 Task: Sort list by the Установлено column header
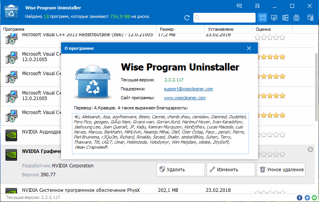221,29
